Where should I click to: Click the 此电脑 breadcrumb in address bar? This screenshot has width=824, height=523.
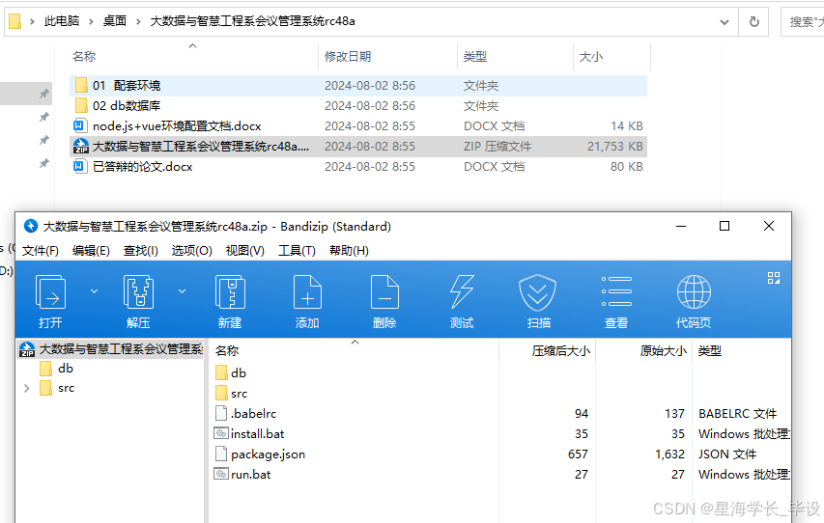point(62,21)
